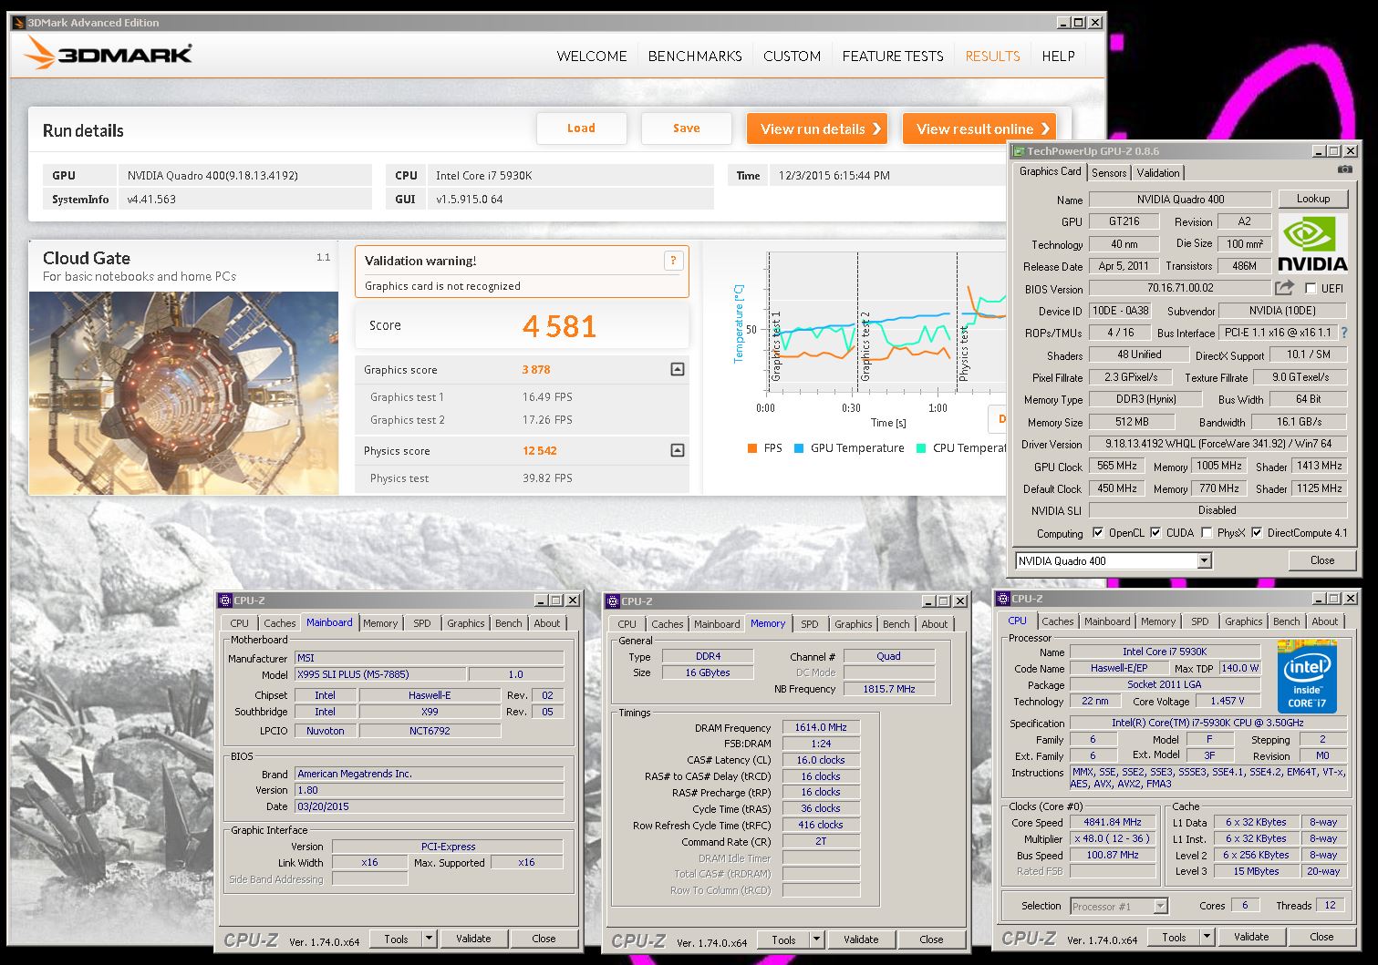
Task: Click the CPU-Z title icon of the Memory window
Action: (613, 601)
